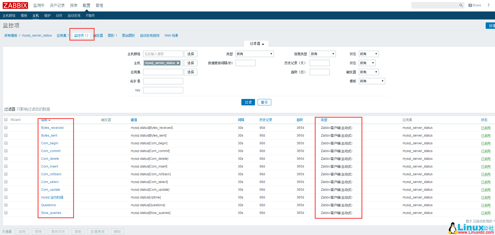Focus the 名字 是 input field
The width and height of the screenshot is (495, 235).
pos(163,81)
